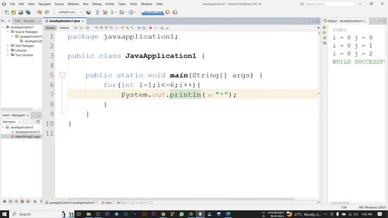Open the project configuration dropdown
The height and width of the screenshot is (218, 388).
[70, 12]
